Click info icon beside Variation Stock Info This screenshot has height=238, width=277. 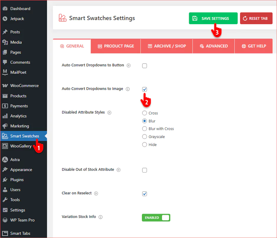coord(100,217)
